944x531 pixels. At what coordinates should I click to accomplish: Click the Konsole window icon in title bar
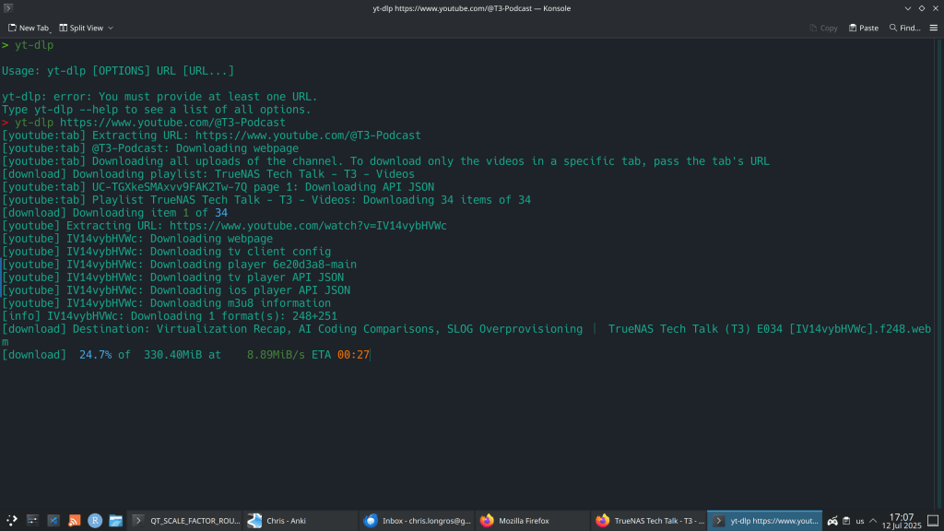[9, 7]
